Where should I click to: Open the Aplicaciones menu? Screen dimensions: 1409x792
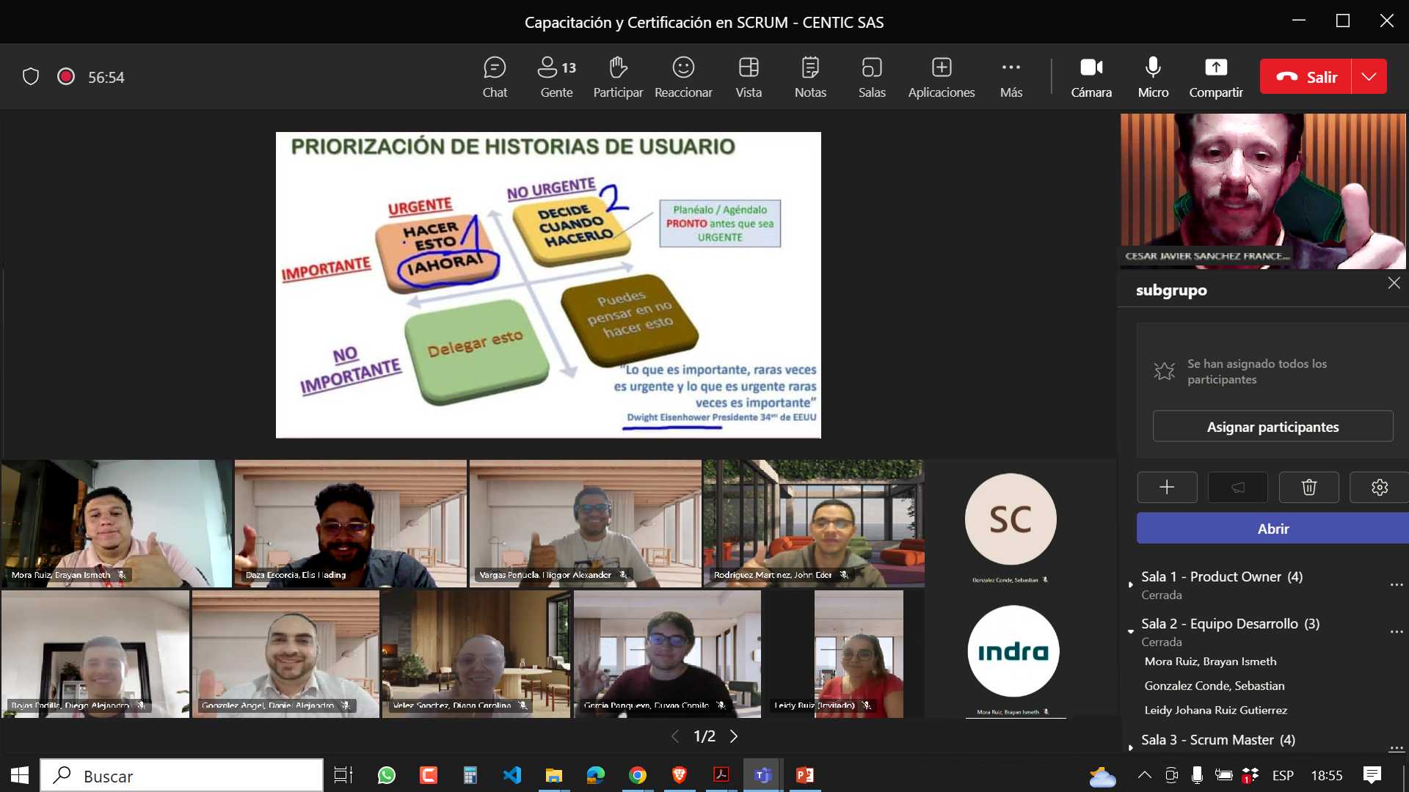(x=942, y=77)
